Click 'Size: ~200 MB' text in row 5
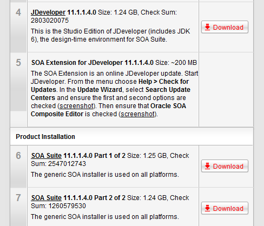 (176, 63)
